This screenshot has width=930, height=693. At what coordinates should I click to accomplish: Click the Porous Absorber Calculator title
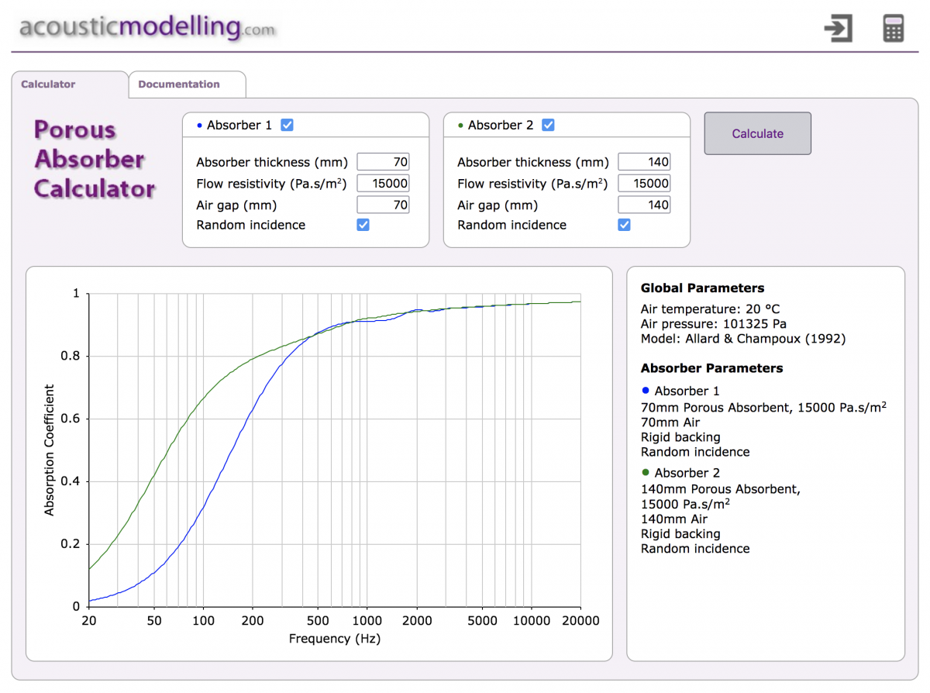pos(95,160)
